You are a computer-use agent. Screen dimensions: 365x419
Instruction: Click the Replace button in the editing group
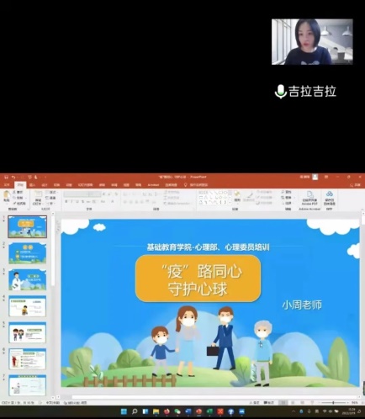[287, 198]
